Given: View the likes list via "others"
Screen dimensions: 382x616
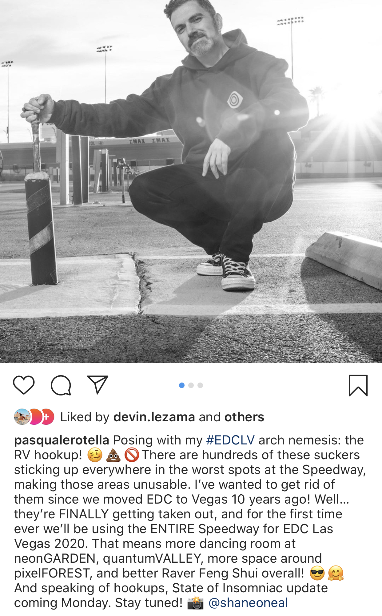Looking at the screenshot, I should click(x=244, y=417).
